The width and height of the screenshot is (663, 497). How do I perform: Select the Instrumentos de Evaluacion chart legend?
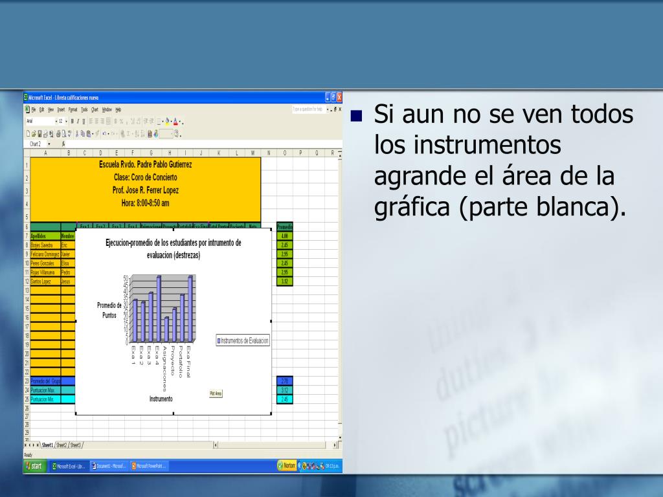click(x=243, y=340)
